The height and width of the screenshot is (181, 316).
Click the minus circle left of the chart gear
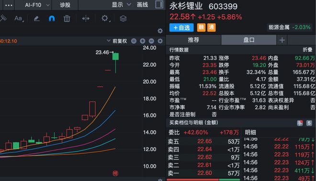[x=151, y=41]
